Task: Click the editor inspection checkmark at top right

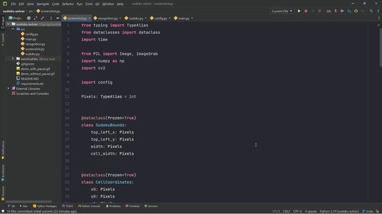Action: 378,25
